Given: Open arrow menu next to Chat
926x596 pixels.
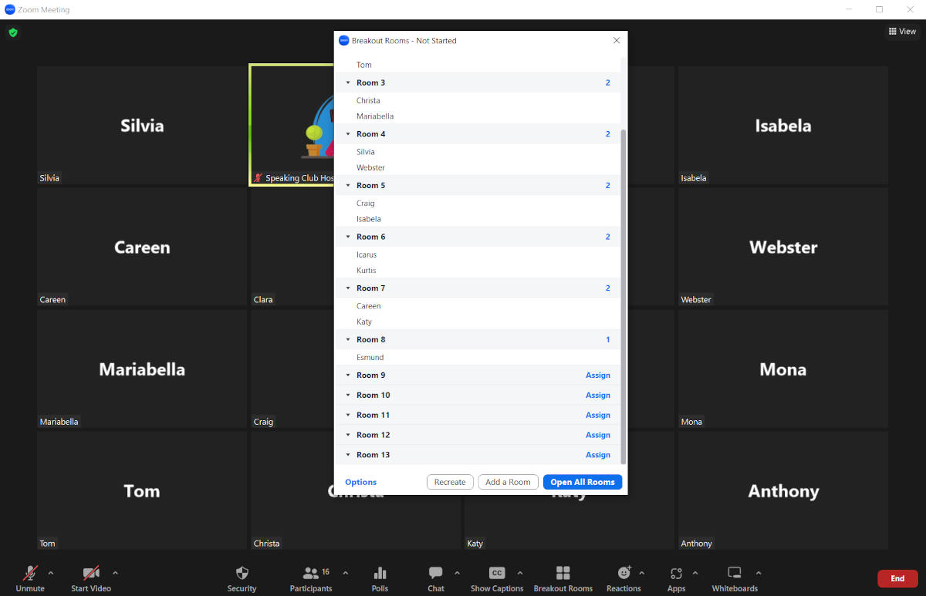Looking at the screenshot, I should 457,573.
